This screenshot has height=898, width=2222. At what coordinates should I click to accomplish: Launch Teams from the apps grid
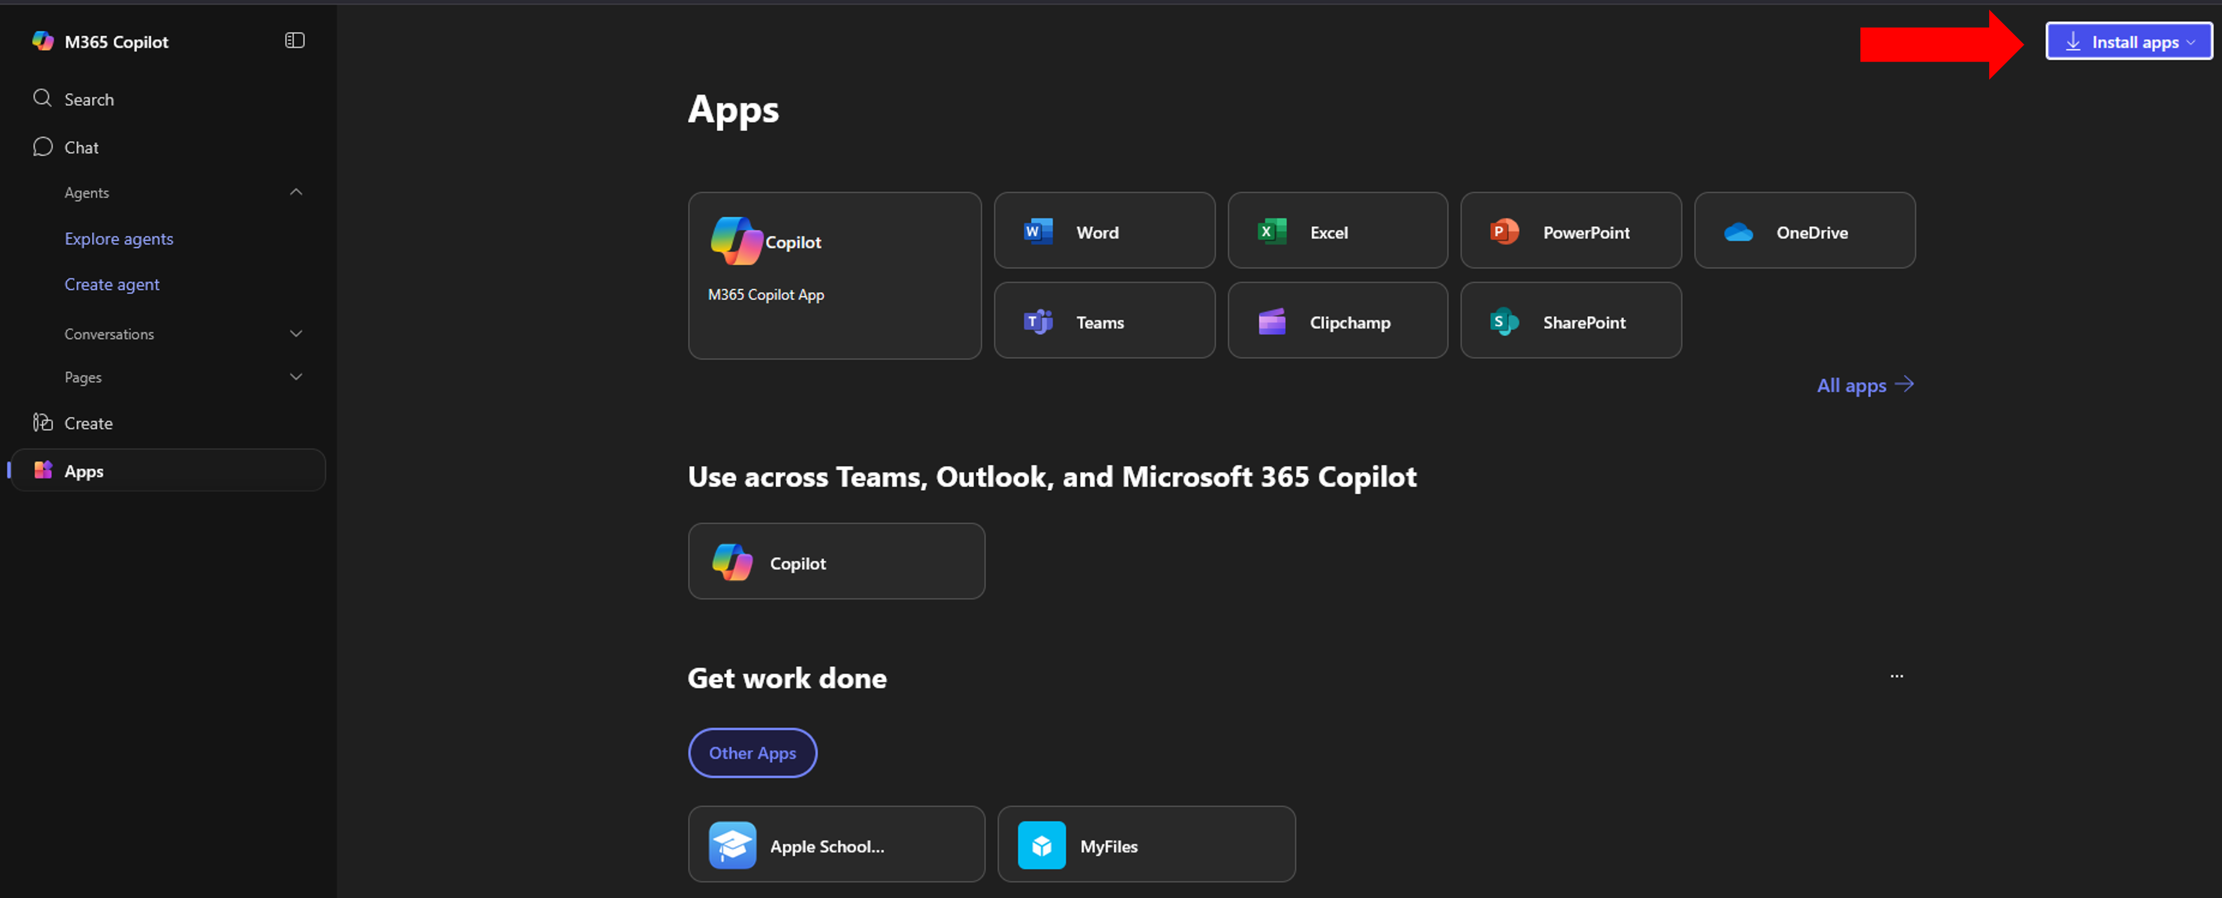(1104, 321)
